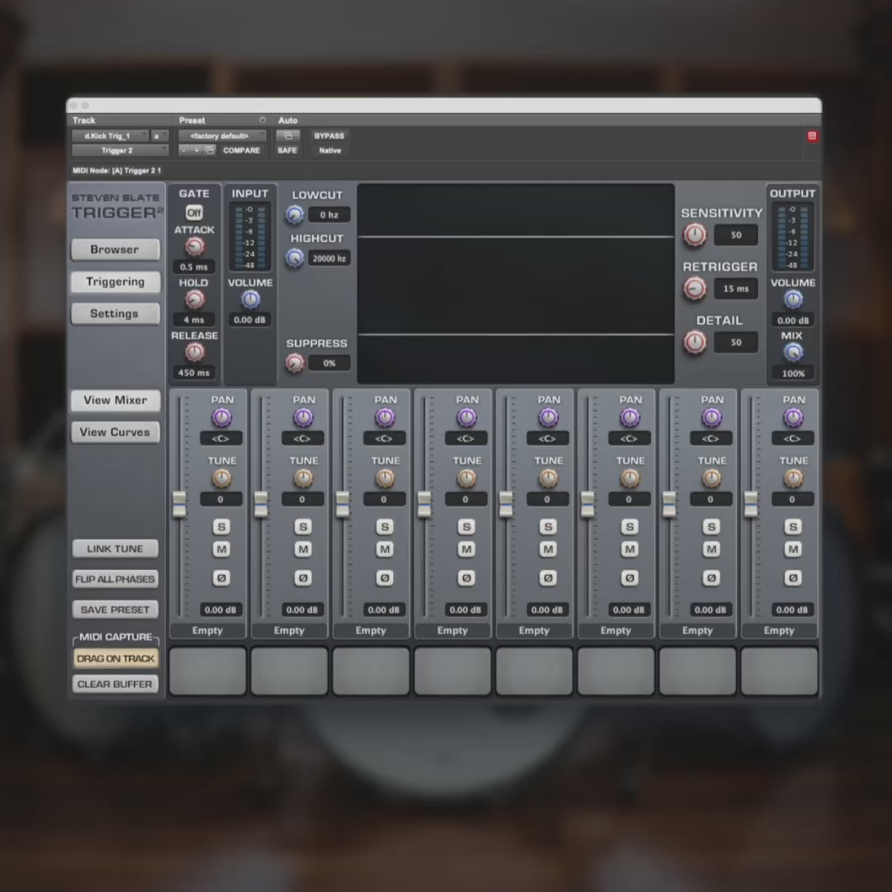Click the COMPARE button
This screenshot has height=892, width=892.
[241, 150]
